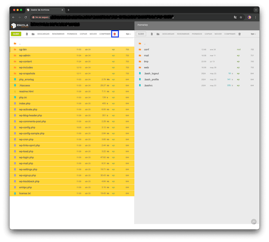The image size is (269, 242).
Task: Open the round help icon at bottom right
Action: click(x=254, y=221)
